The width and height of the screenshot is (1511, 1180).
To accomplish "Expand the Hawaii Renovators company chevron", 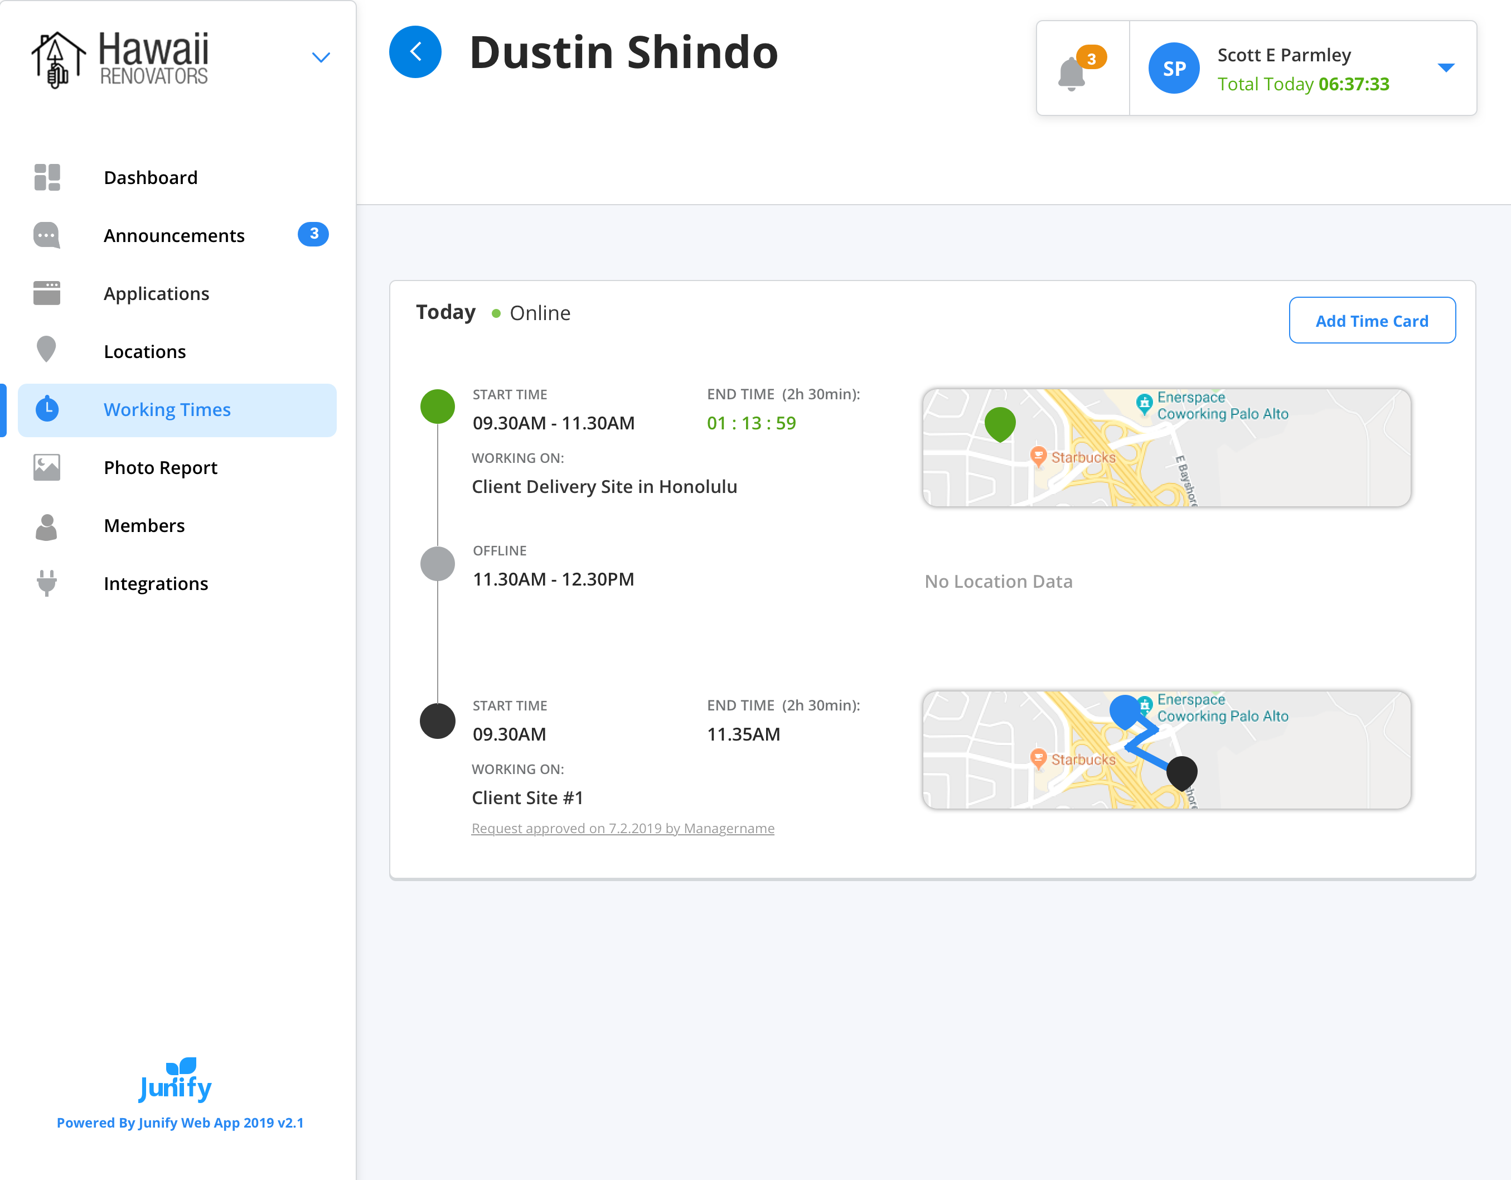I will click(321, 57).
